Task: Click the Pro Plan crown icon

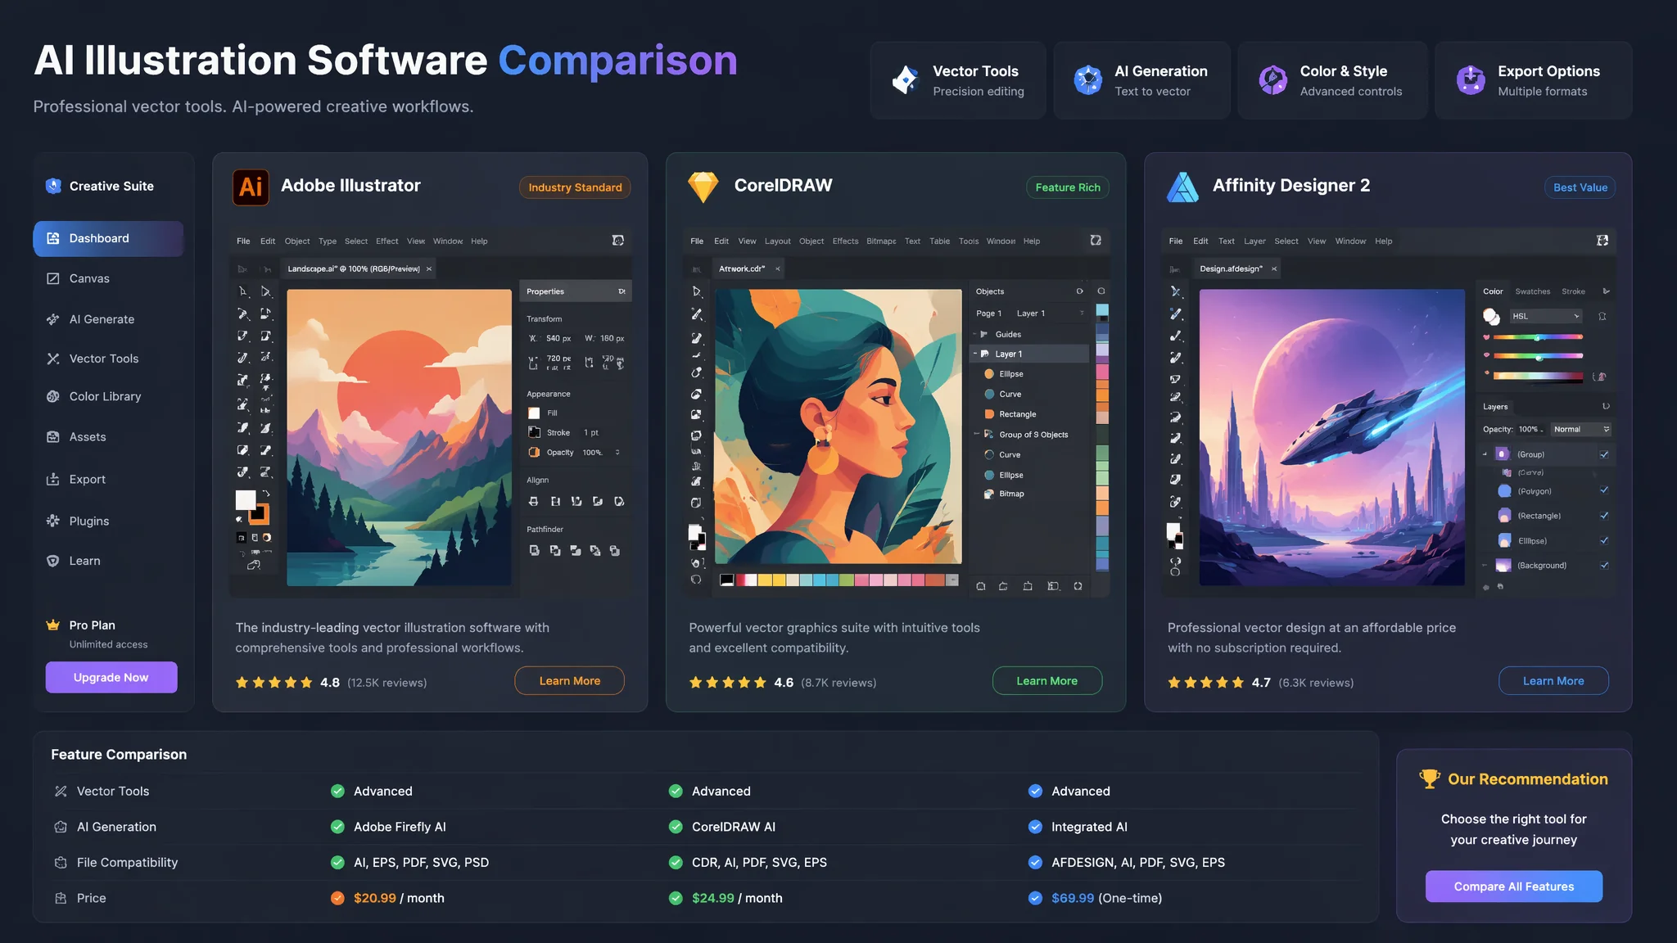Action: [x=53, y=625]
